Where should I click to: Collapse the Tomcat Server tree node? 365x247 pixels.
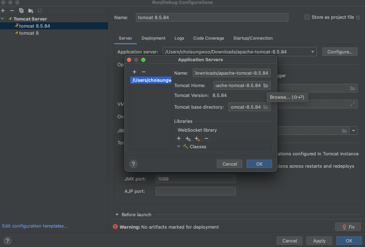(2, 19)
